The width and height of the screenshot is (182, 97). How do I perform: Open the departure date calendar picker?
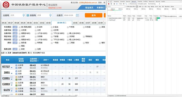coord(77,15)
